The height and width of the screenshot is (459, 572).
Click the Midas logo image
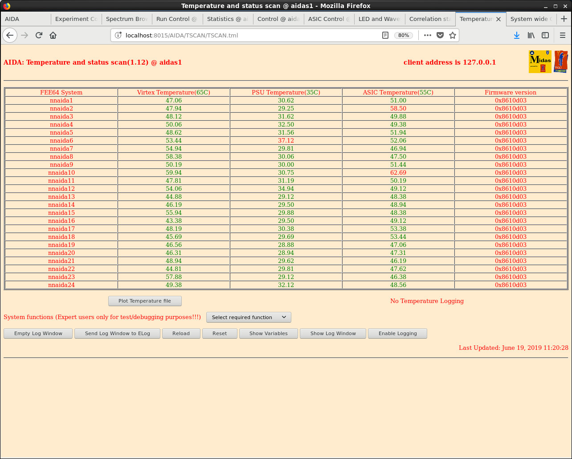click(540, 61)
